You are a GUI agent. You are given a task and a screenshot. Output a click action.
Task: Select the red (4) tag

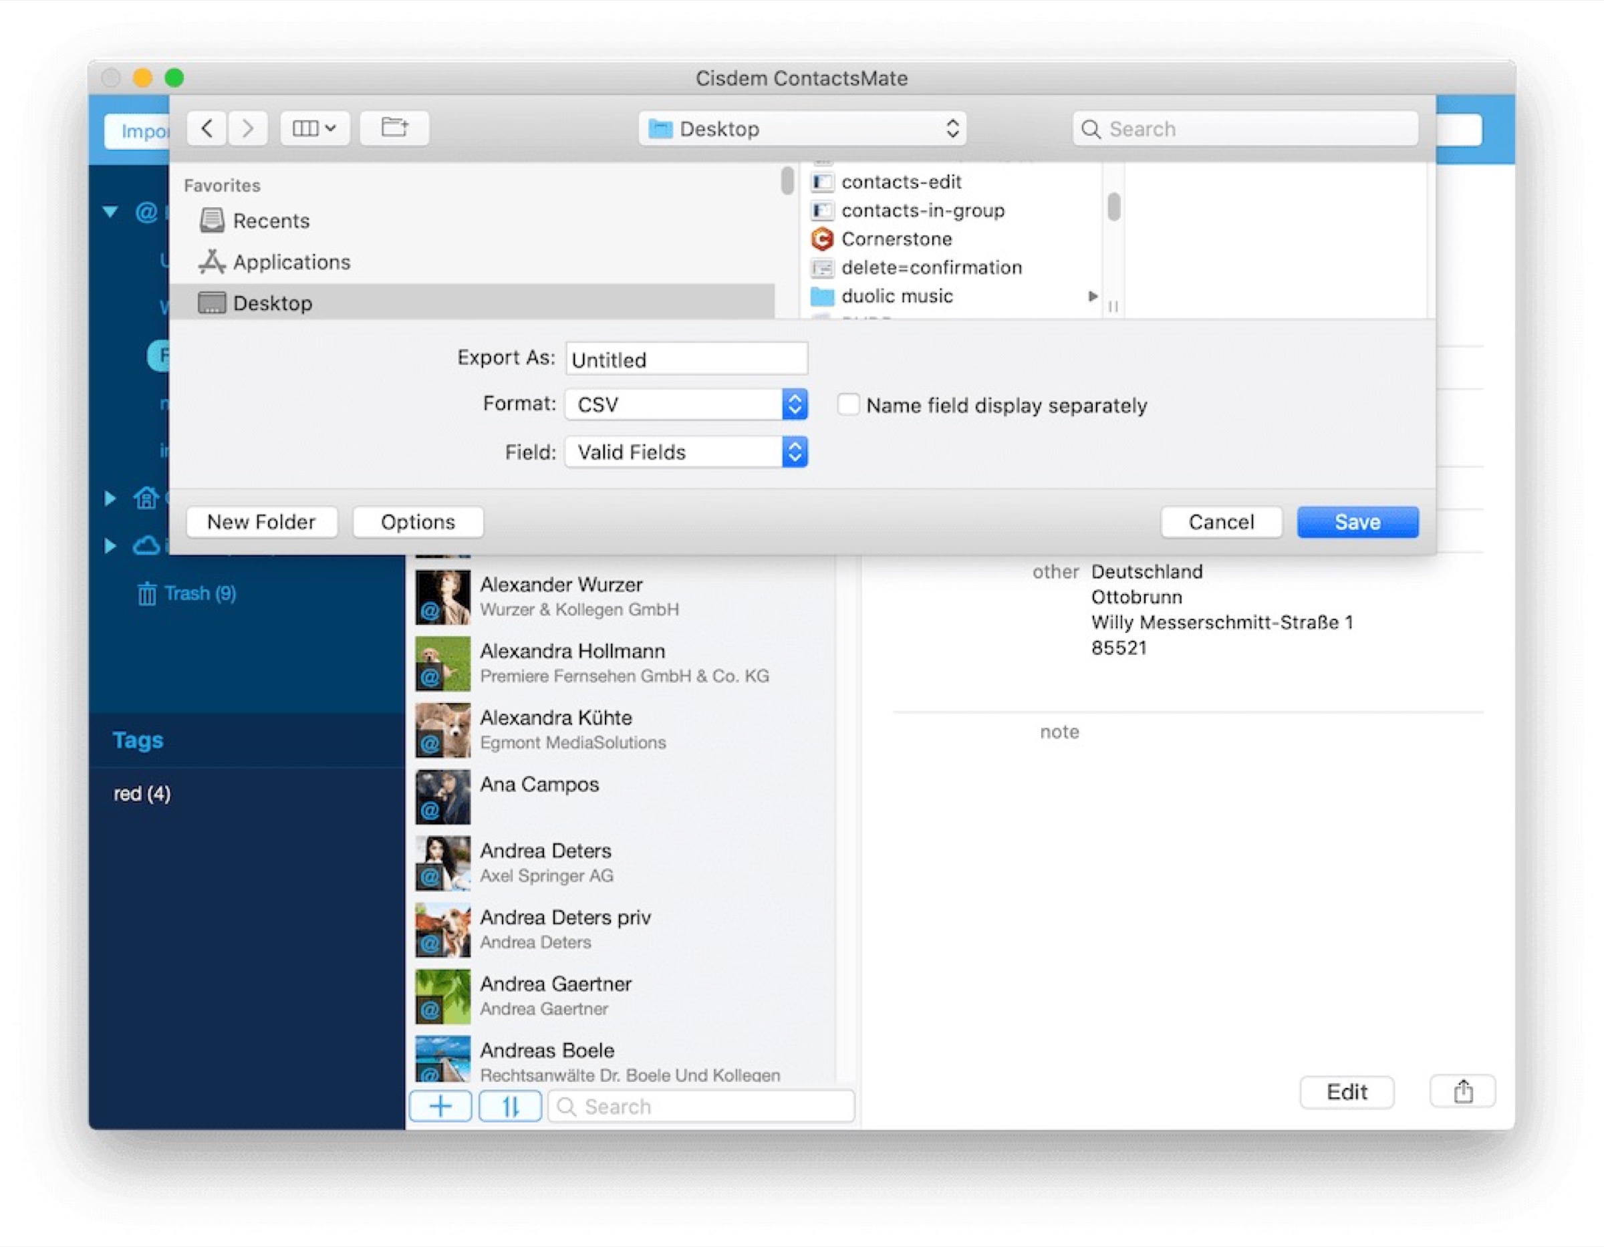(142, 794)
